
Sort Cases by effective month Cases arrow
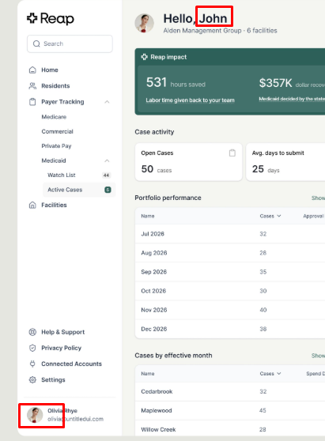279,374
